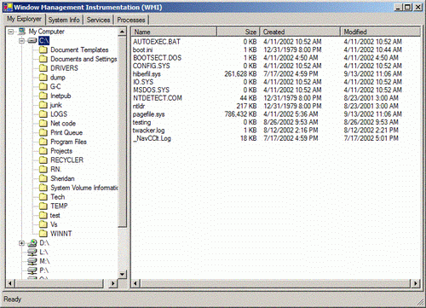Click the C:\ hard drive icon

point(32,41)
